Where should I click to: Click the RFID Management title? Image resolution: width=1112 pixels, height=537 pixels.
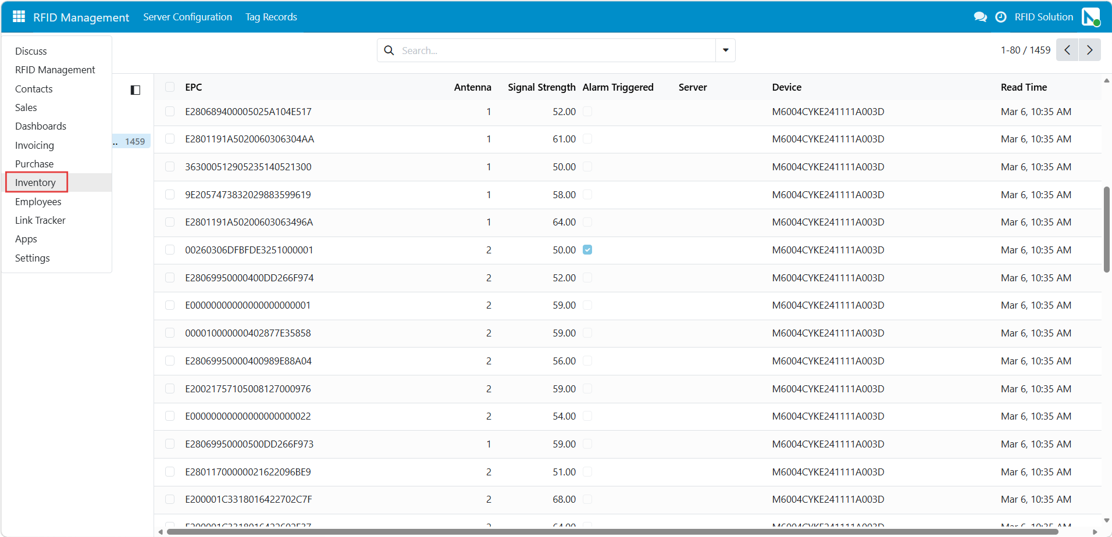point(81,17)
